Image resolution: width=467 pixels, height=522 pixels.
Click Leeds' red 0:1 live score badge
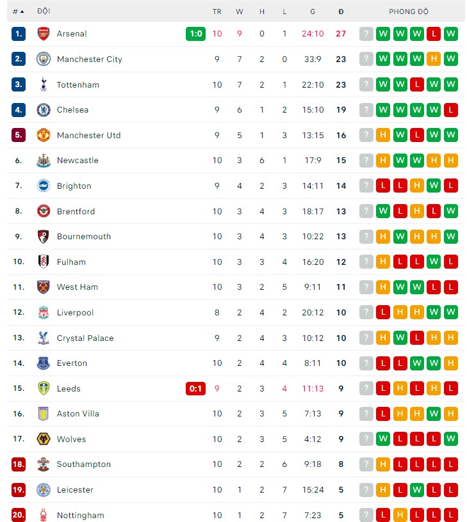(195, 388)
